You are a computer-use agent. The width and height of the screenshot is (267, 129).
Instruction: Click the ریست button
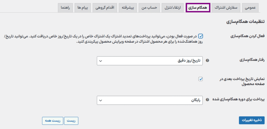pos(71,121)
